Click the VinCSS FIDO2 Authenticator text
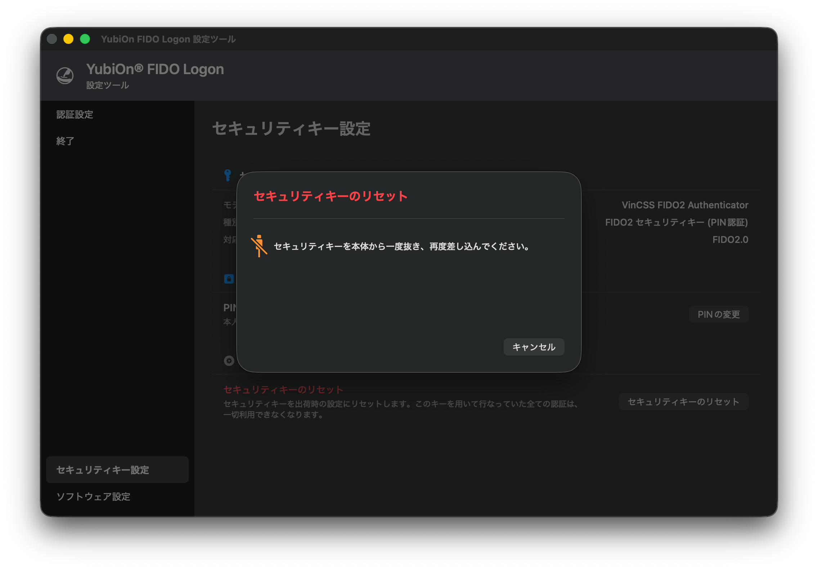 click(x=685, y=205)
